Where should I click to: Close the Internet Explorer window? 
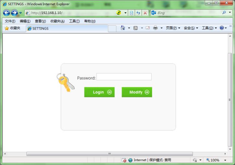click(226, 3)
